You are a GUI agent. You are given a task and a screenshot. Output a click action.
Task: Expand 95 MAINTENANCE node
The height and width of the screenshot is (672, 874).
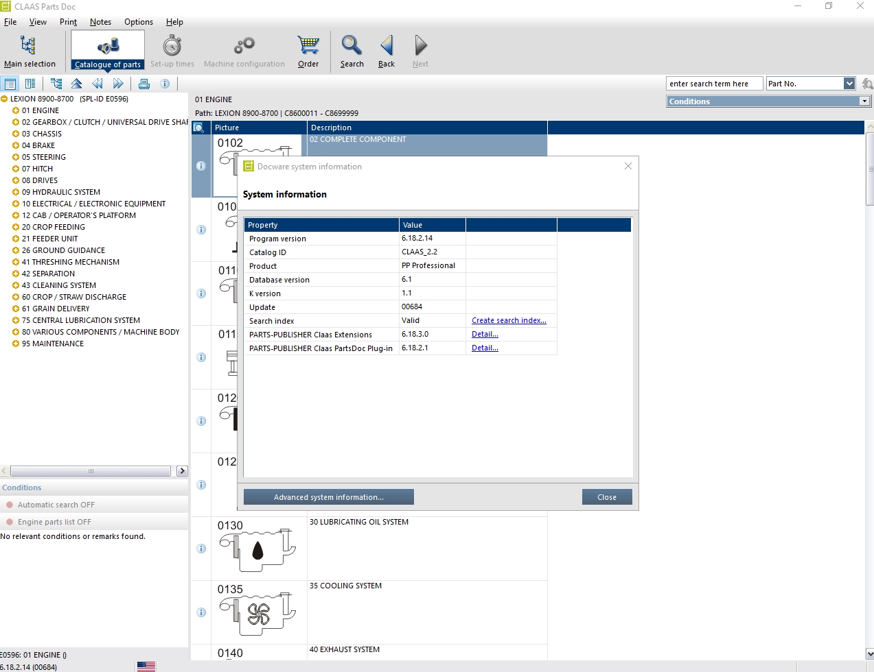[x=16, y=344]
